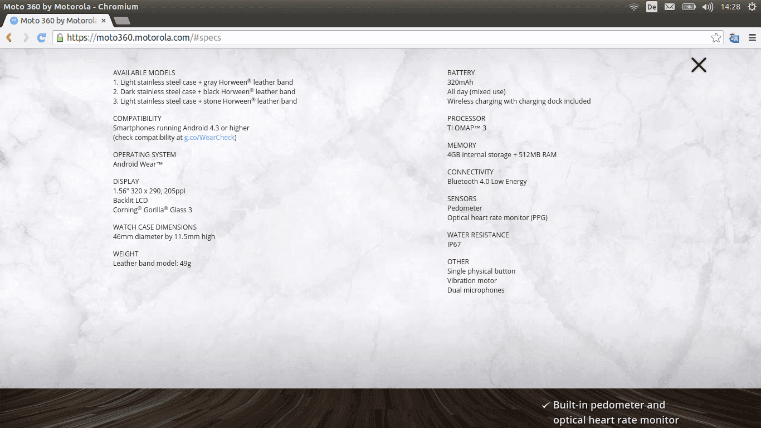
Task: Click the 'TI OMAP™ 3' text
Action: pos(467,128)
